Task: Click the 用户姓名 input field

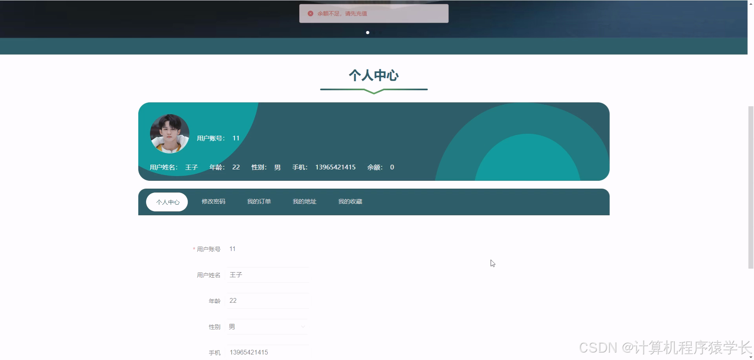Action: (268, 275)
